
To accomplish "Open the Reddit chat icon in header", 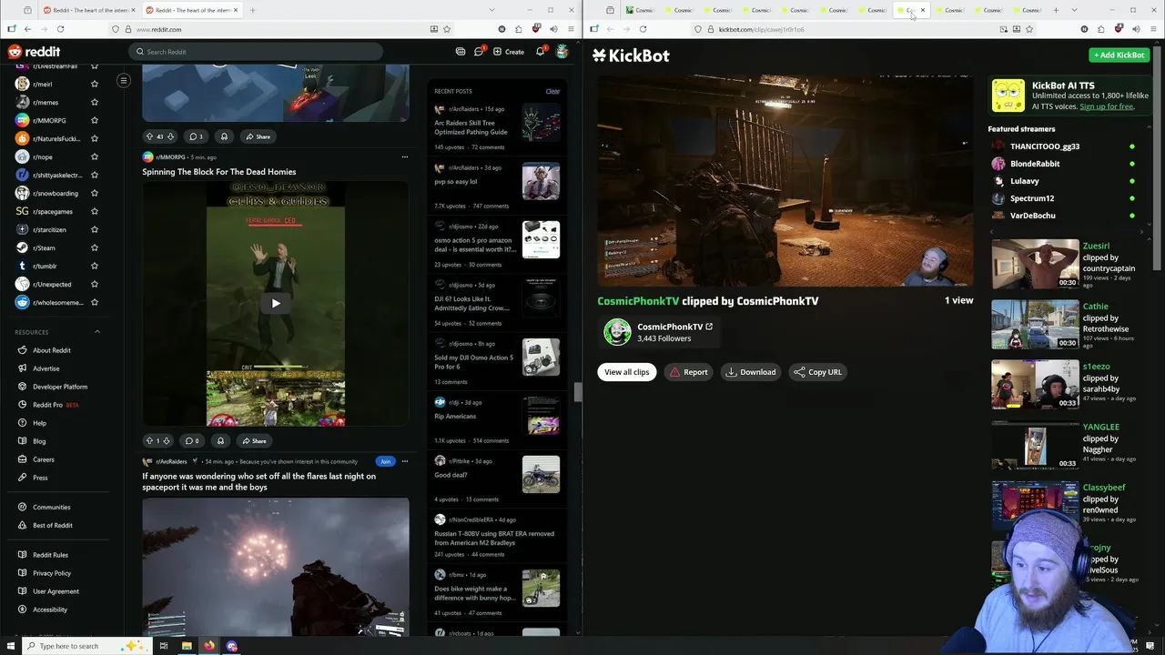I will coord(479,52).
